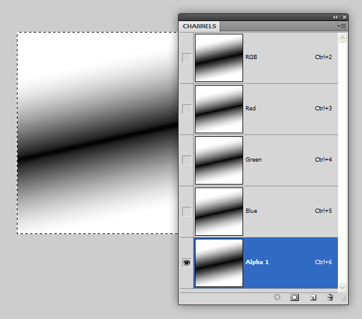Viewport: 362px width, 319px height.
Task: Click the Ctrl+3 shortcut text
Action: pyautogui.click(x=323, y=109)
